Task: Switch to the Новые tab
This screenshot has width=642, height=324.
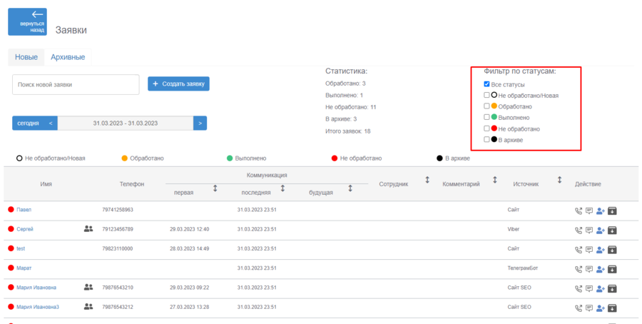Action: coord(26,57)
